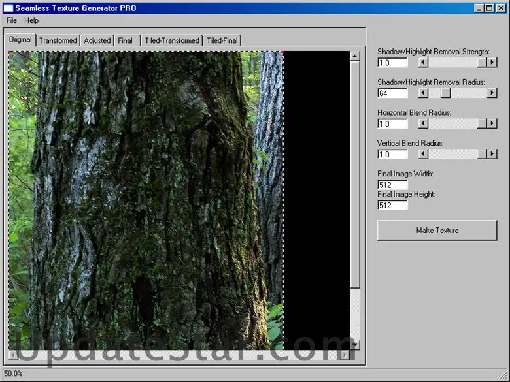Switch to the Transformed tab
This screenshot has height=382, width=510.
(x=58, y=40)
